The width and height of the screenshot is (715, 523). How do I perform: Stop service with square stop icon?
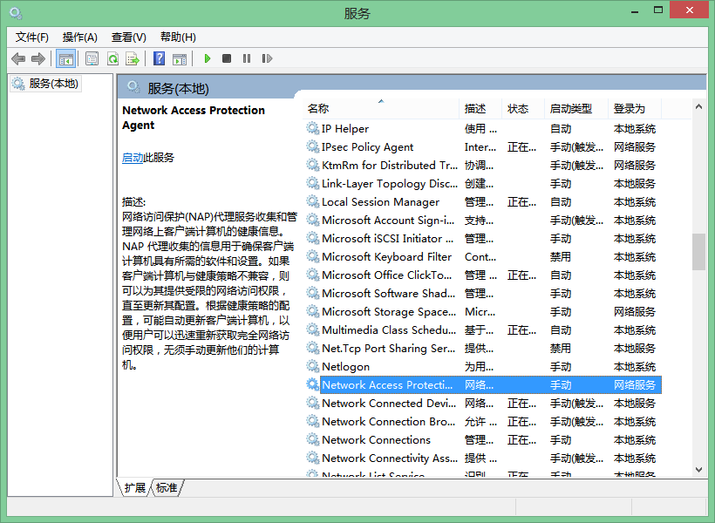pyautogui.click(x=227, y=58)
